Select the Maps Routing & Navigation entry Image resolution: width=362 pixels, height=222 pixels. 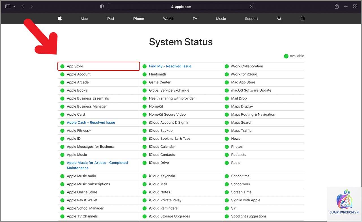(x=253, y=115)
